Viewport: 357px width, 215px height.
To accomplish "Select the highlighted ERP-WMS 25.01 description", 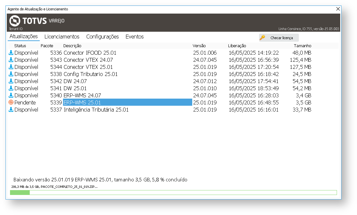I will (128, 102).
